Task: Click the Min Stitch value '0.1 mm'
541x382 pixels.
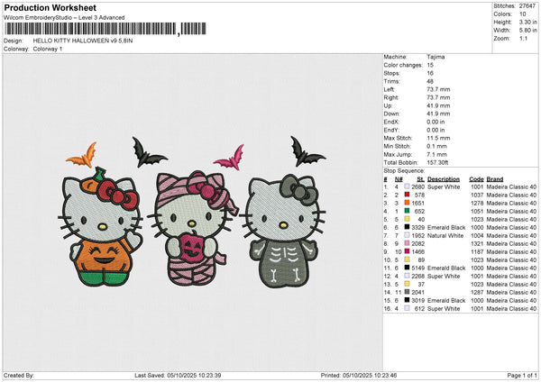Action: (x=436, y=146)
